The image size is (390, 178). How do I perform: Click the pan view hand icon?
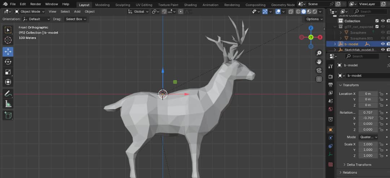click(x=319, y=62)
